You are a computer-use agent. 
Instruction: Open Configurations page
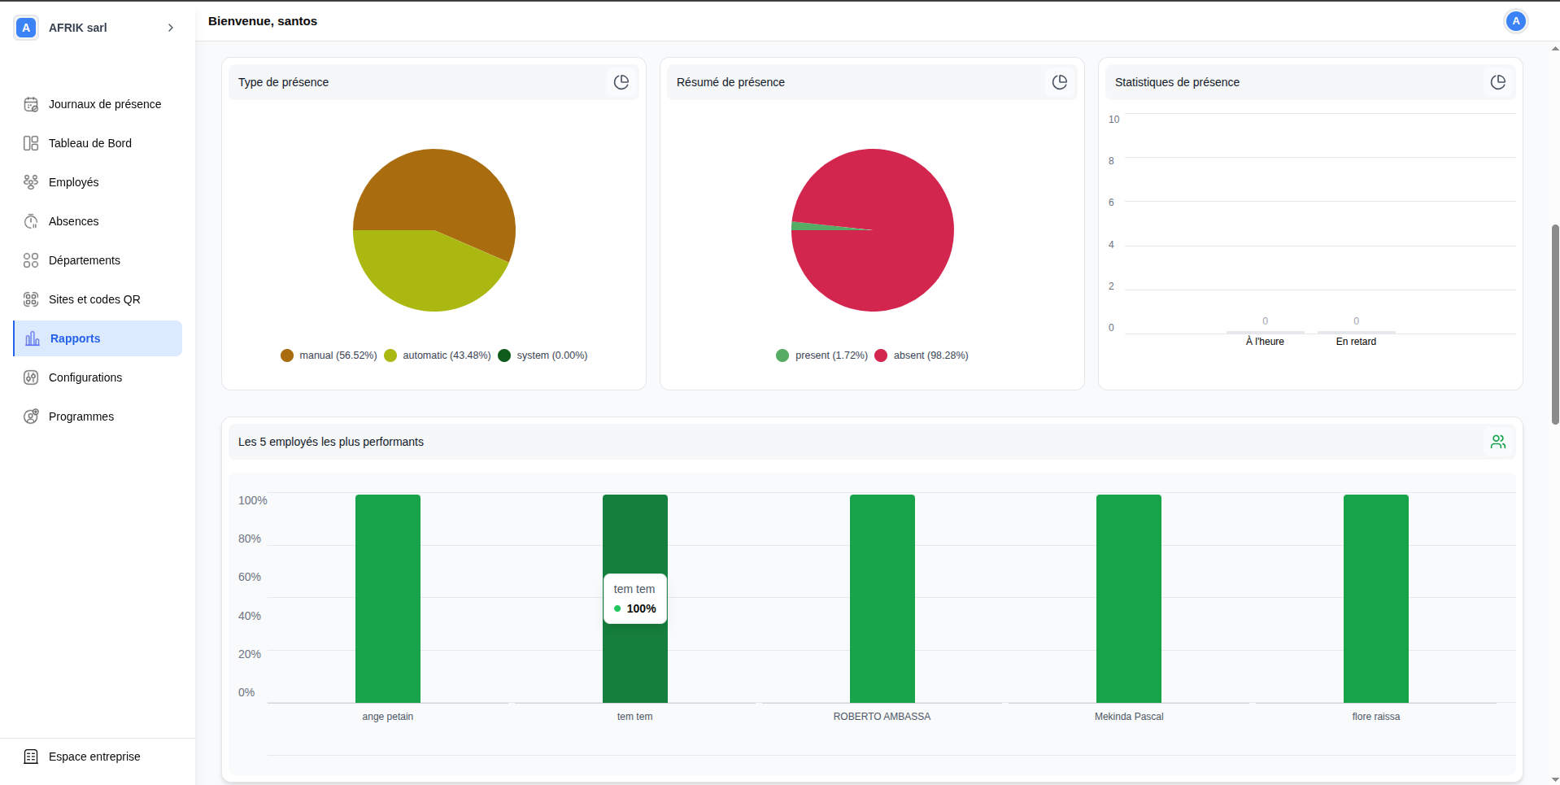click(x=85, y=377)
